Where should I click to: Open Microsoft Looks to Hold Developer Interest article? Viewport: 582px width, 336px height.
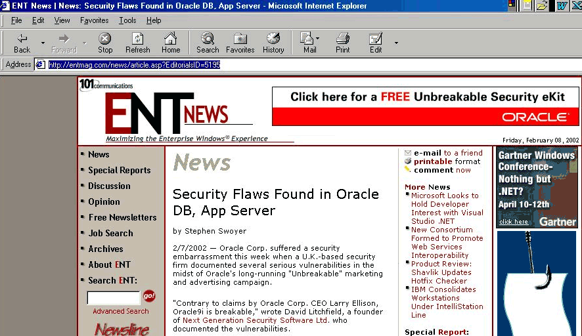click(x=447, y=209)
